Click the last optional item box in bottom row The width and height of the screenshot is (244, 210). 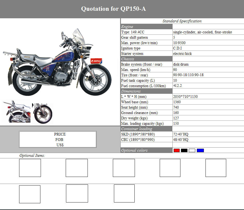click(x=124, y=193)
